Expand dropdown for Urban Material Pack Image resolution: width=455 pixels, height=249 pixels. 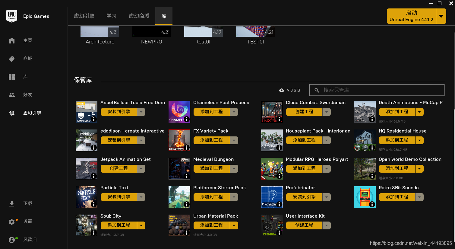(234, 225)
